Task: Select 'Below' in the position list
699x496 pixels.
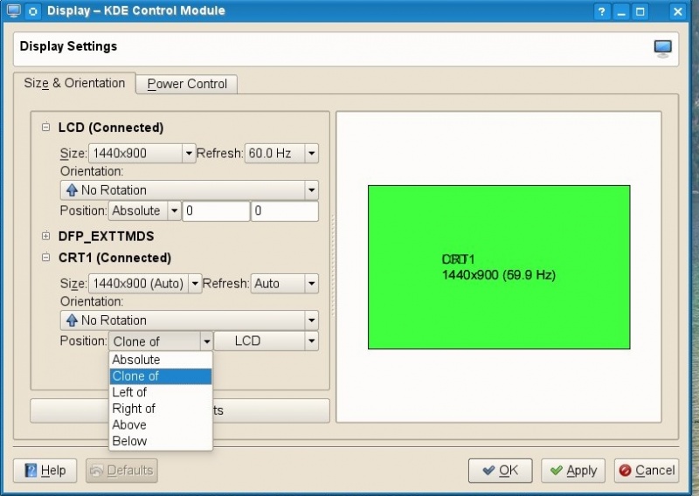Action: (x=130, y=441)
